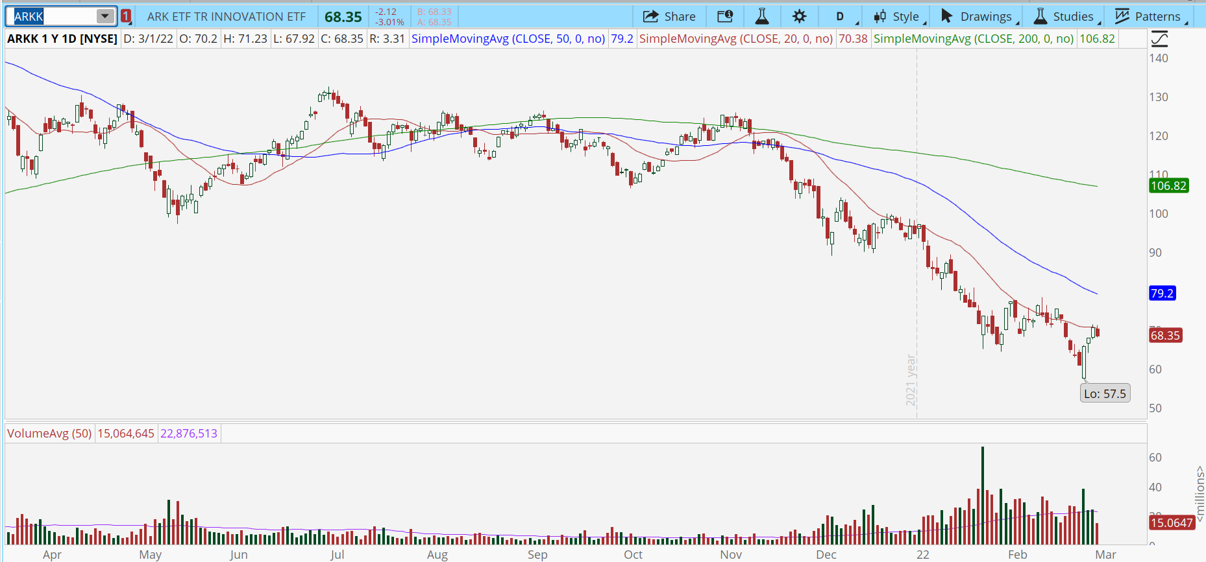Click the Mar label on time axis
This screenshot has height=562, width=1206.
tap(1106, 555)
